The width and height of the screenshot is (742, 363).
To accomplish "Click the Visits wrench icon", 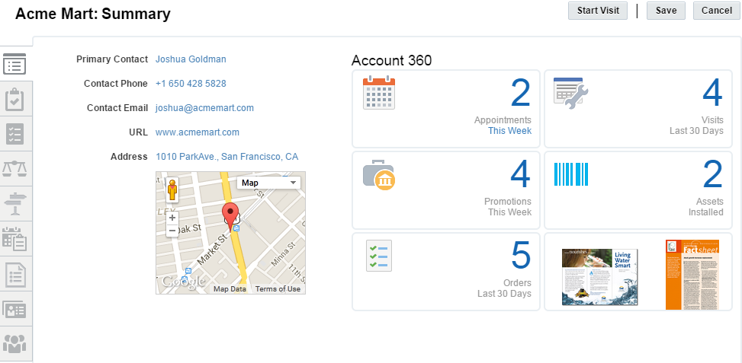I will pyautogui.click(x=571, y=94).
